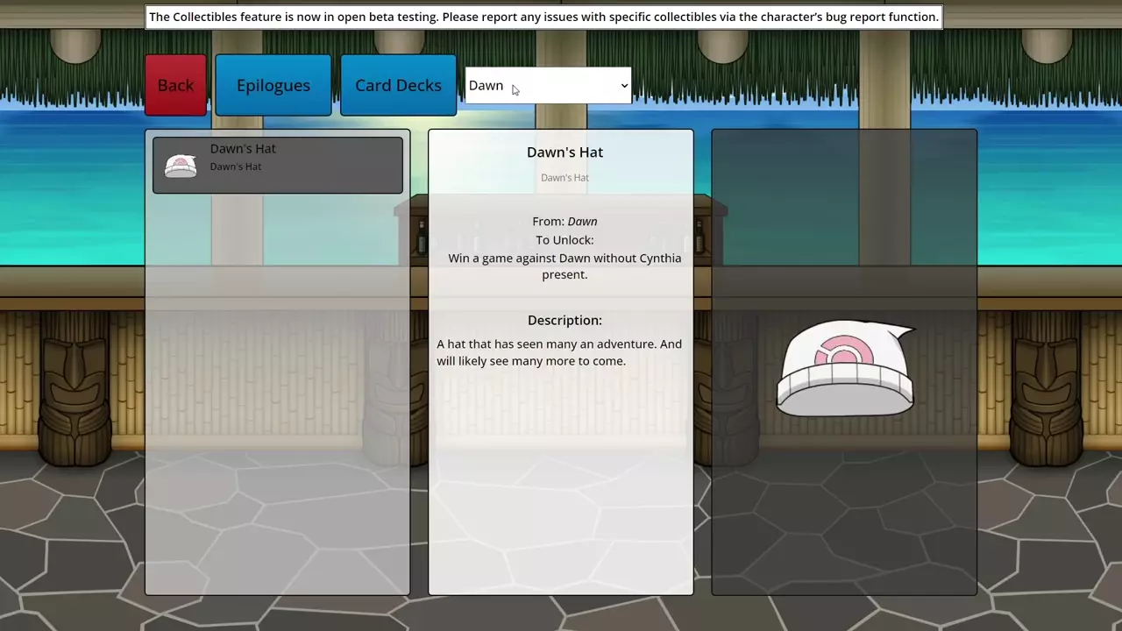The width and height of the screenshot is (1122, 631).
Task: Open the Epilogues gallery
Action: click(273, 85)
